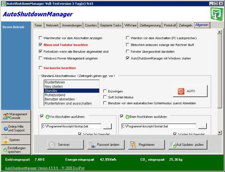Open the AutoShutdownManager Version 4.5.9.9 link
225x172 pixels.
coord(45,168)
